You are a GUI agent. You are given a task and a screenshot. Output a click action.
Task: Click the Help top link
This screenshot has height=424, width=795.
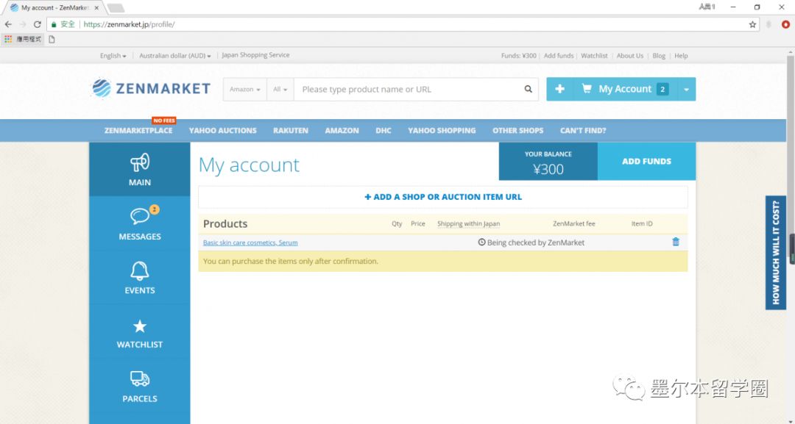click(681, 56)
